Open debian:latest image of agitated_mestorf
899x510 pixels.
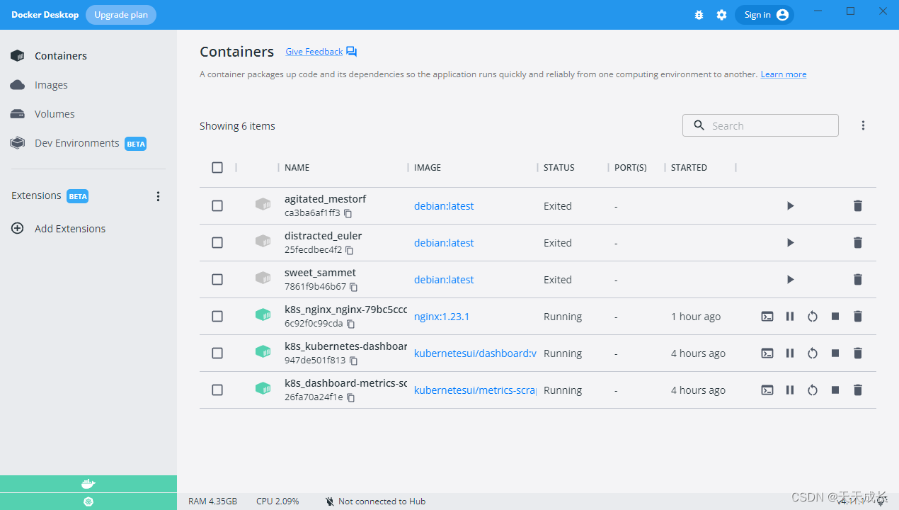(x=444, y=206)
